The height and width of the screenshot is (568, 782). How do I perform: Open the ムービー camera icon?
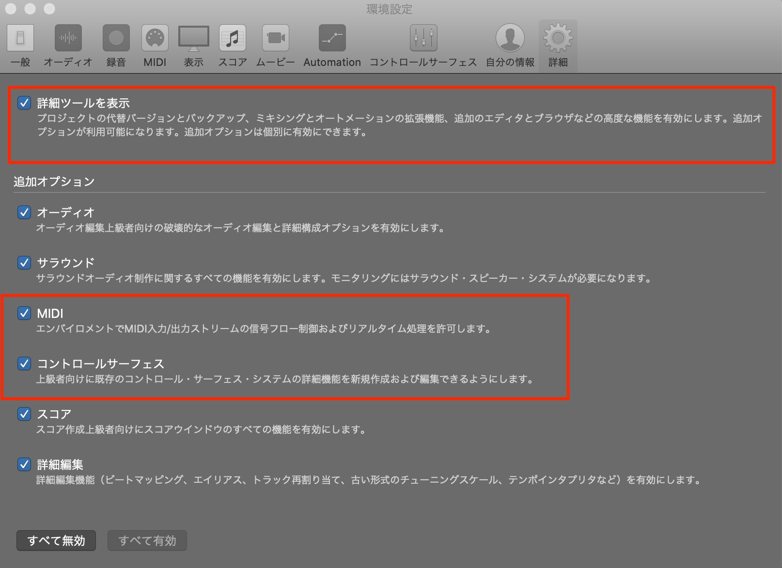276,38
